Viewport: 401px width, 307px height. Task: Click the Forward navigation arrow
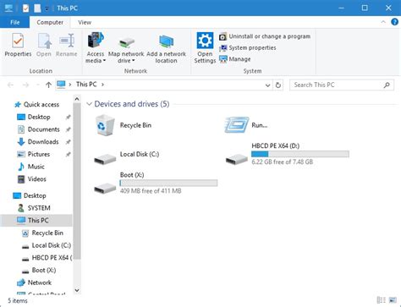pyautogui.click(x=25, y=85)
